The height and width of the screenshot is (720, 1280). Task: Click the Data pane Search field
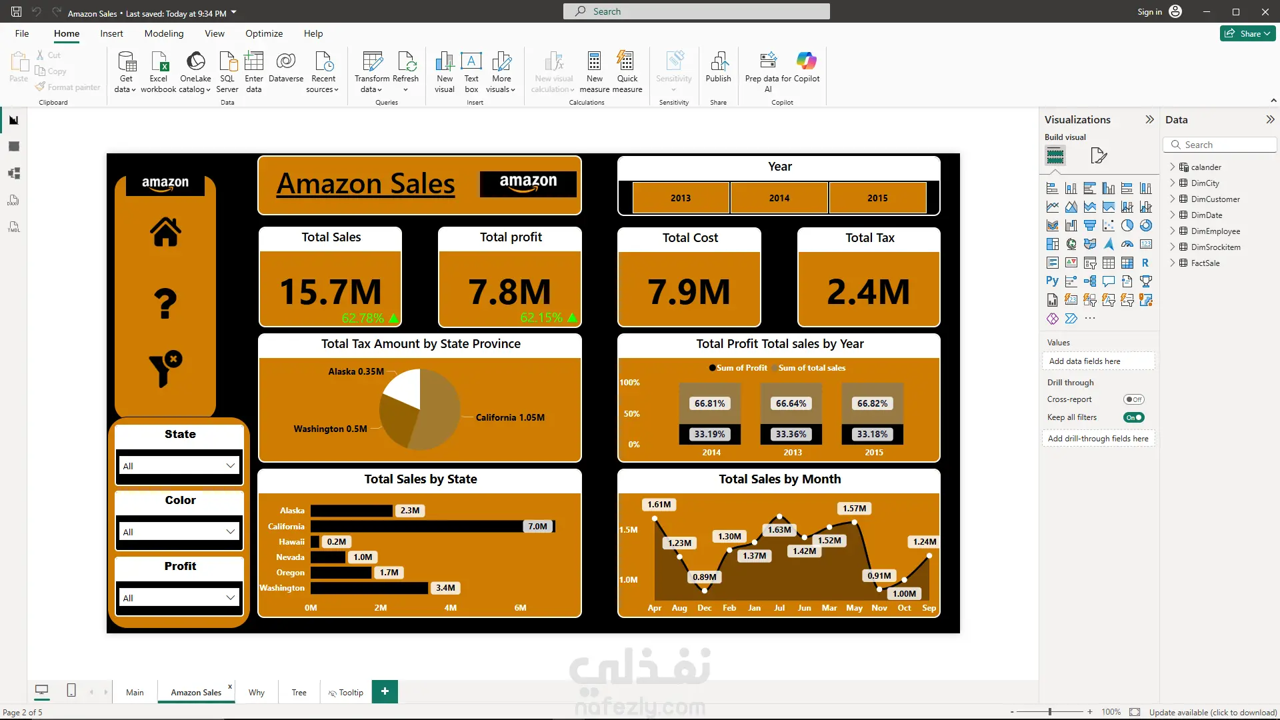click(x=1220, y=145)
